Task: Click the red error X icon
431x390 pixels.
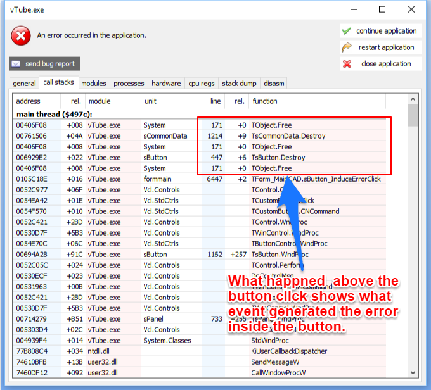Action: click(20, 35)
